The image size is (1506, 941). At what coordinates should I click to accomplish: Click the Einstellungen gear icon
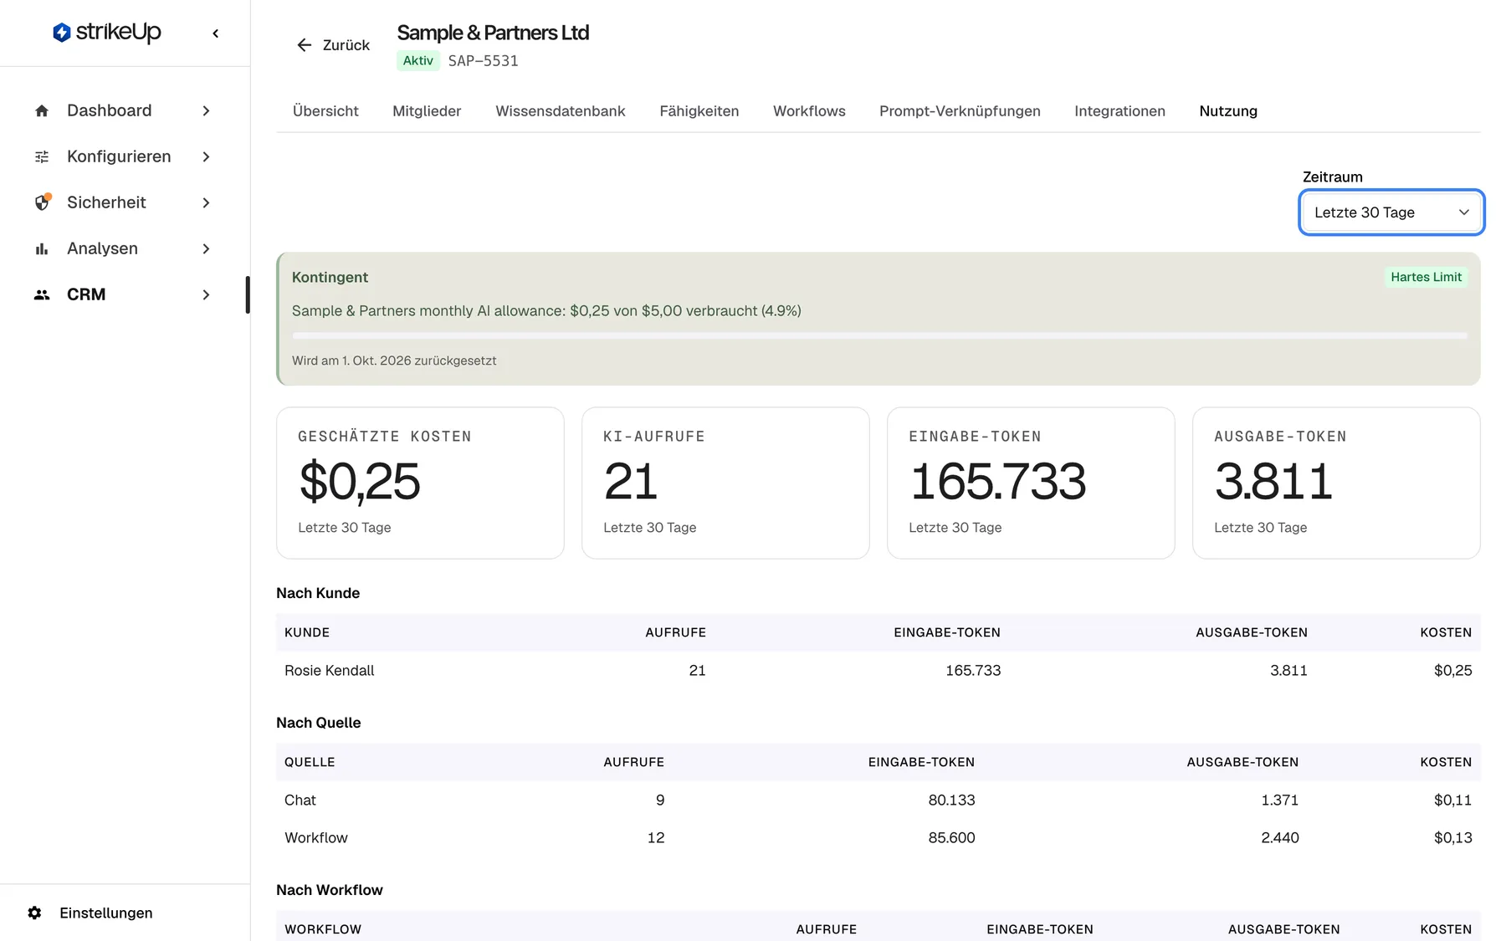34,913
